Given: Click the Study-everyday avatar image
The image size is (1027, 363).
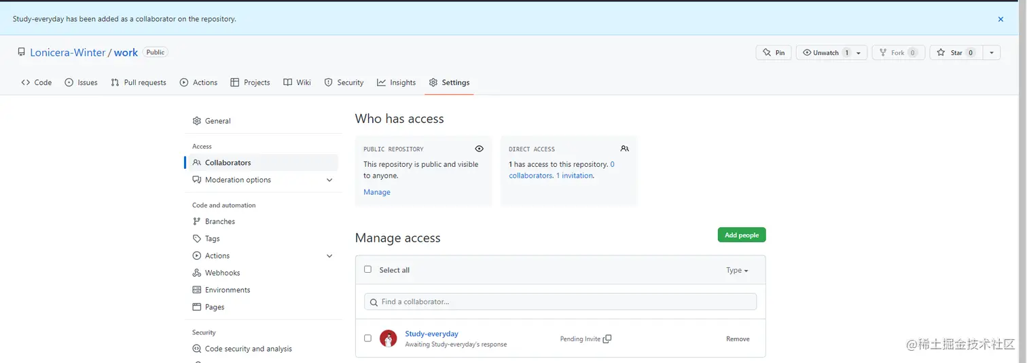Looking at the screenshot, I should tap(389, 339).
